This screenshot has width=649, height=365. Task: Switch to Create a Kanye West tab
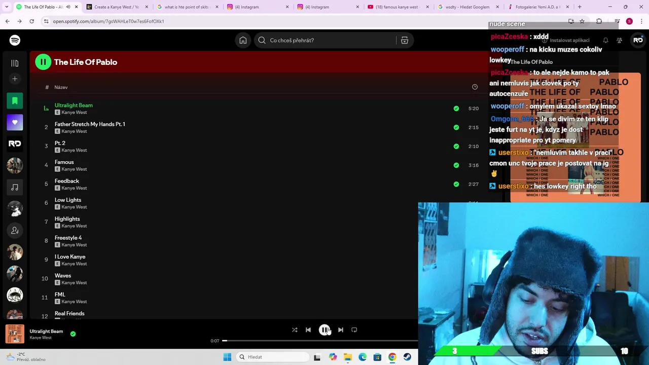[116, 7]
